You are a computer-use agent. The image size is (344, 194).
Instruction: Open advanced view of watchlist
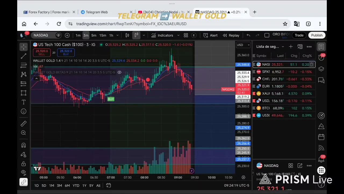point(300,47)
